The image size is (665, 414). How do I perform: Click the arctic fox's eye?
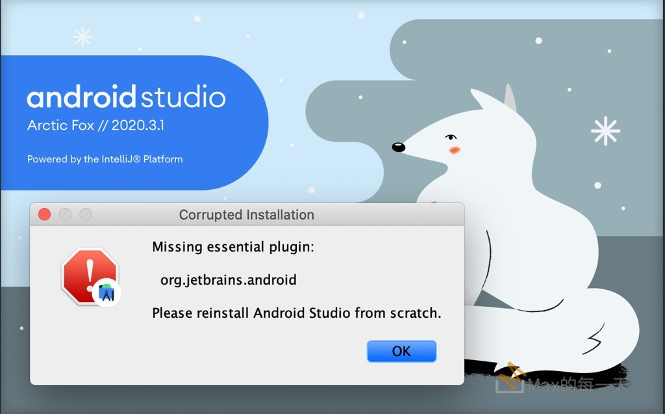click(450, 137)
